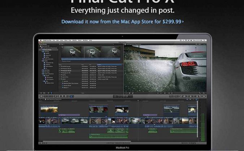Select the Phantom Ahead clip row

pyautogui.click(x=90, y=71)
